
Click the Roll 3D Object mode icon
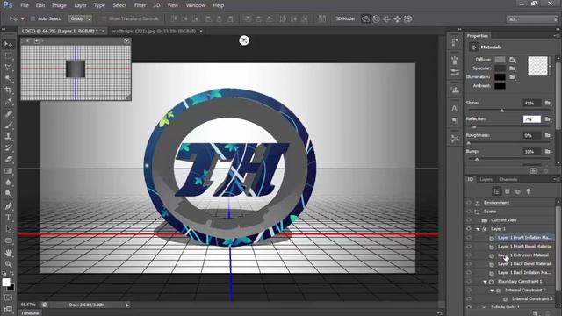(x=376, y=19)
